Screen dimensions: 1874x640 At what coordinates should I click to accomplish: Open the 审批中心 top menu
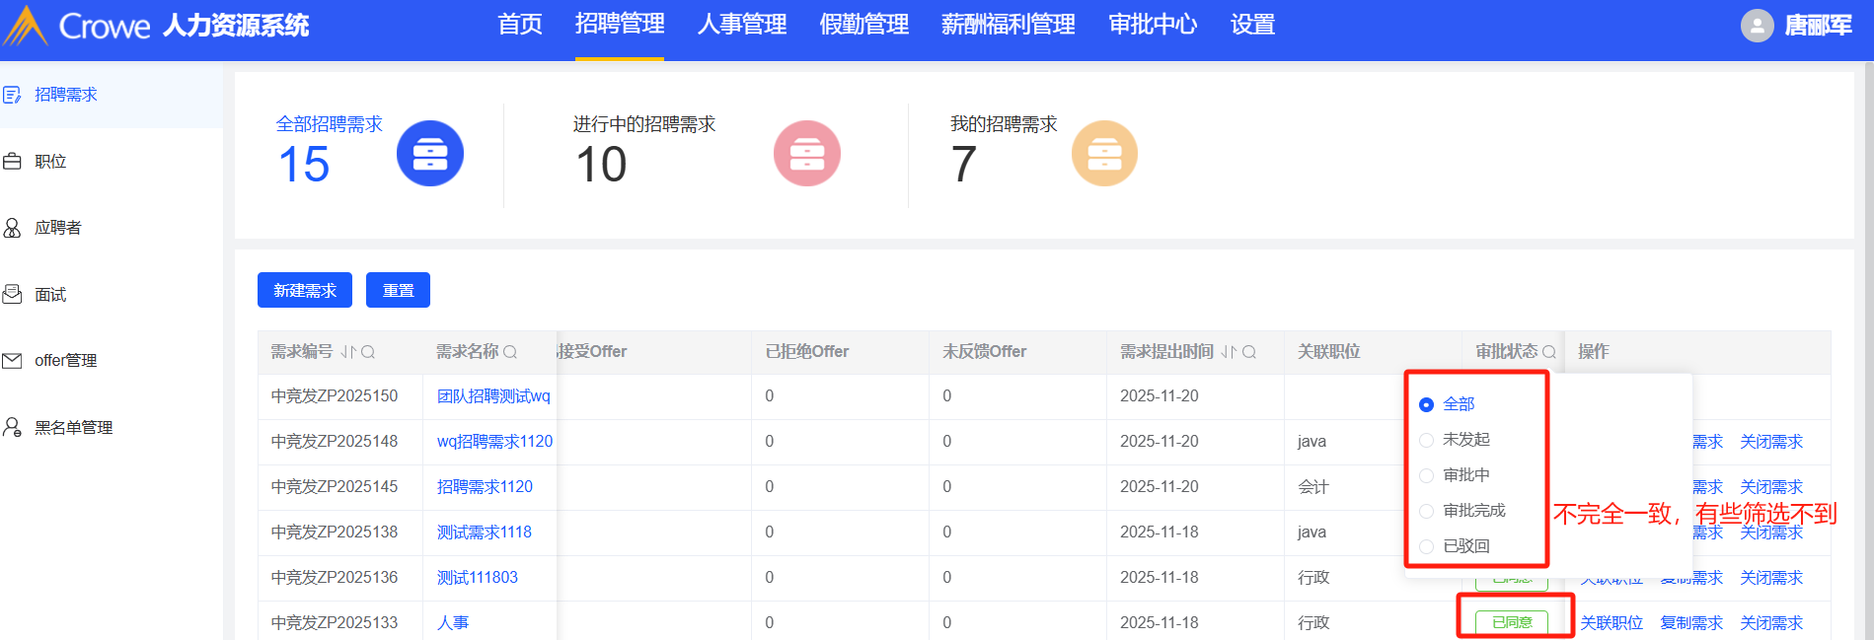(x=1152, y=25)
